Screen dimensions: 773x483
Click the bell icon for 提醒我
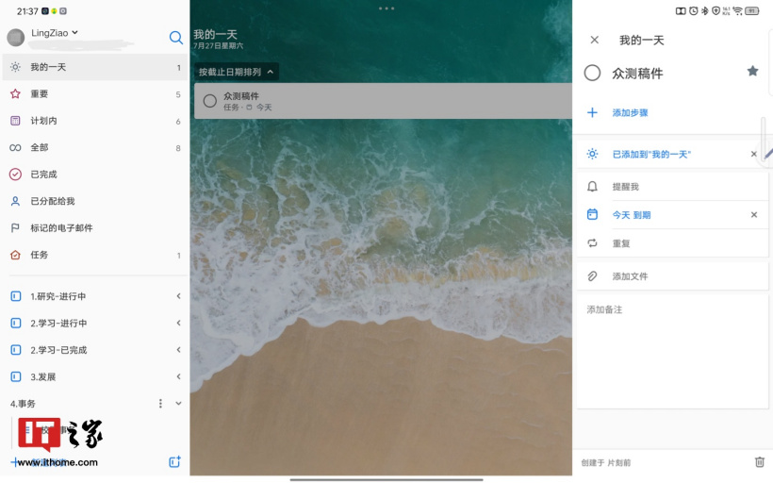tap(592, 187)
